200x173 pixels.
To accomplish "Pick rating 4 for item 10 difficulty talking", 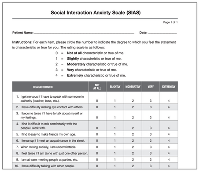I will 169,166.
